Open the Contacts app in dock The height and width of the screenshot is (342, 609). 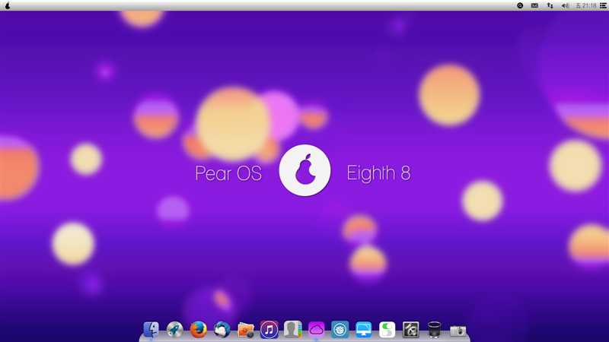tap(292, 330)
